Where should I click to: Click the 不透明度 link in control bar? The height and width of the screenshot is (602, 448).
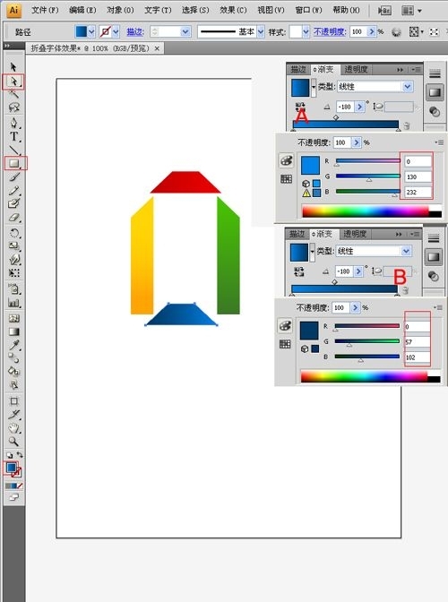tap(330, 32)
